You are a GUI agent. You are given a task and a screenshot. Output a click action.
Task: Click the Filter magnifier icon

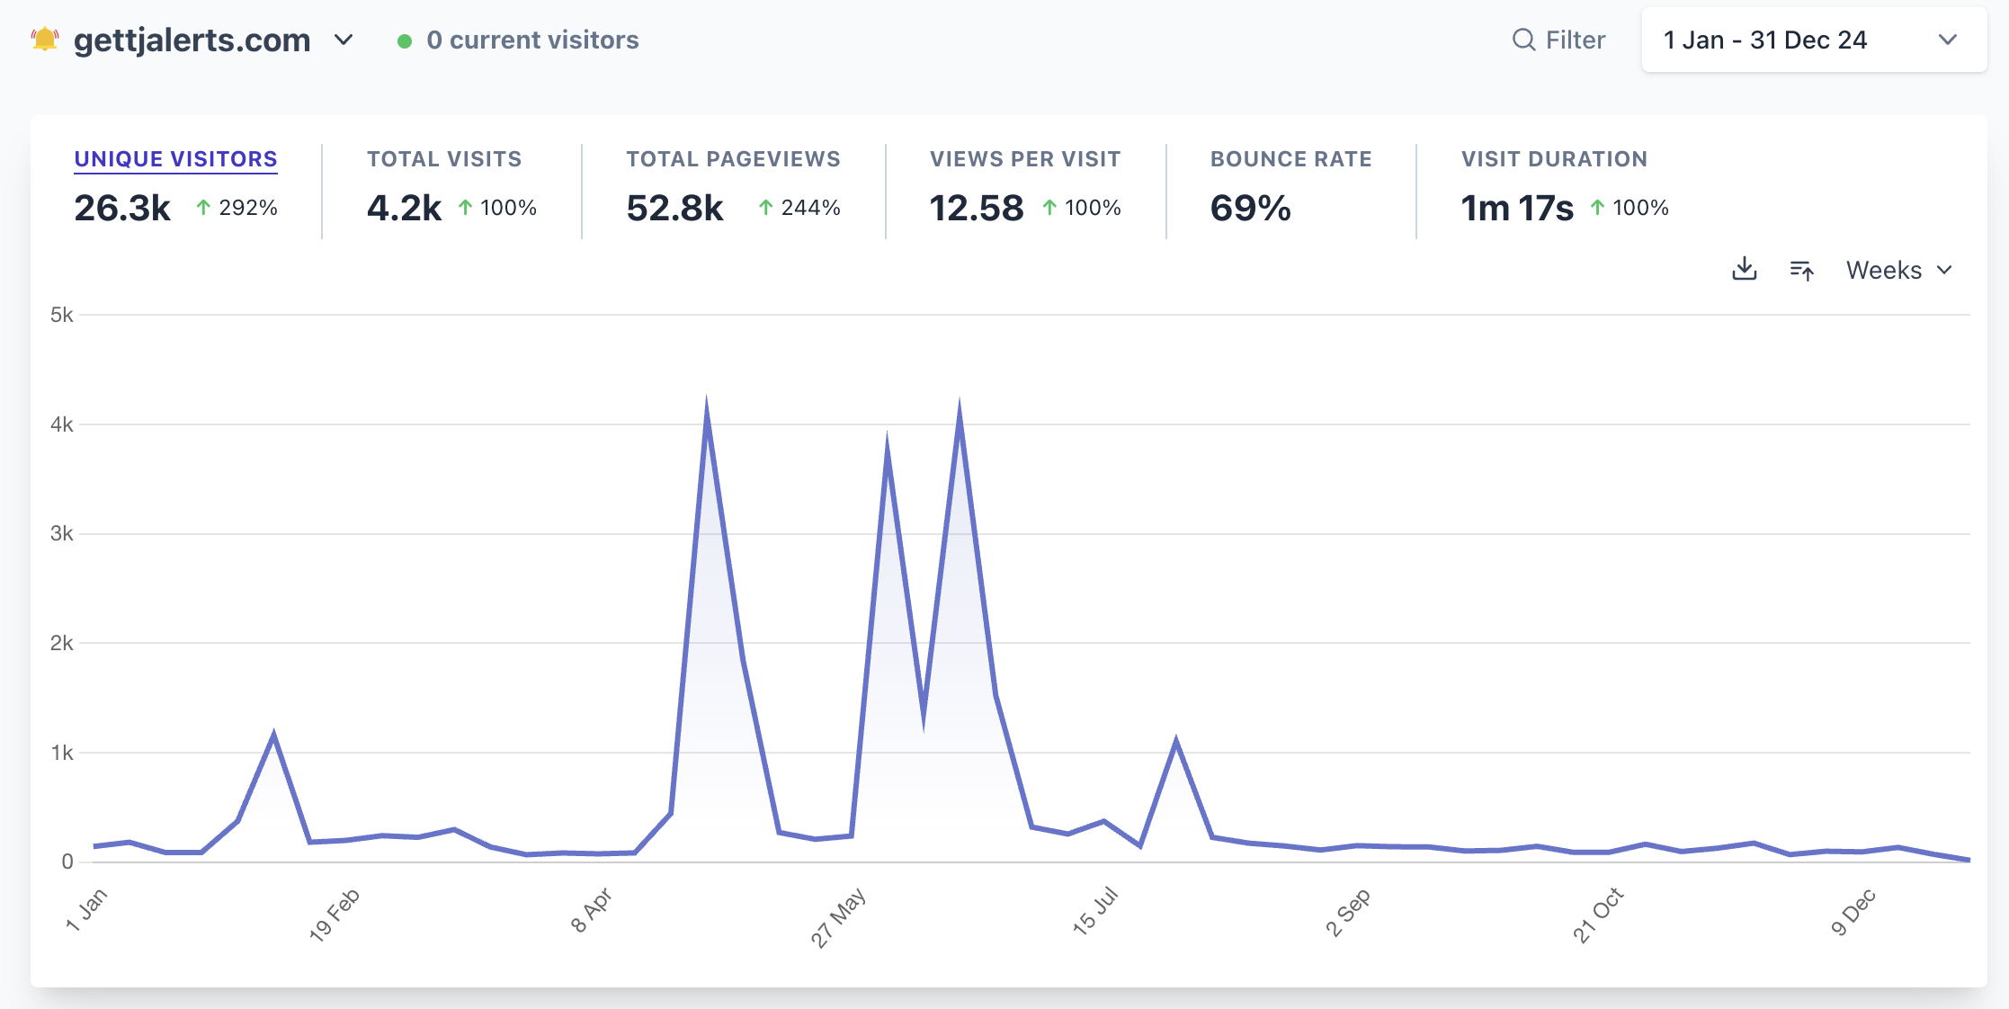click(1523, 40)
